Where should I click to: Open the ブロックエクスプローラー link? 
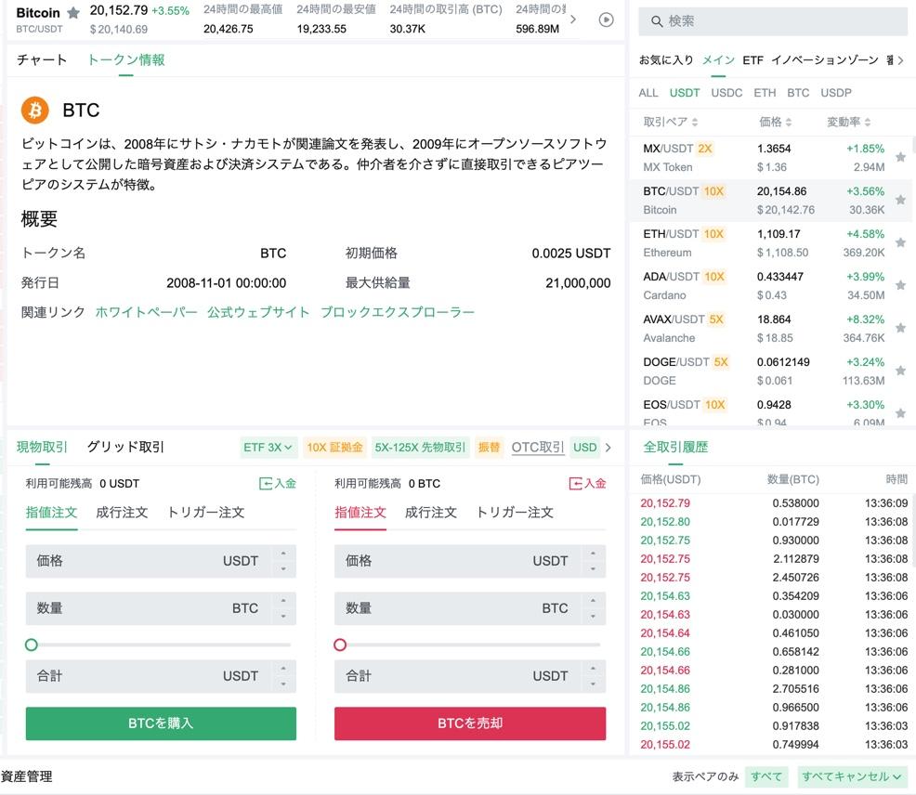(398, 312)
